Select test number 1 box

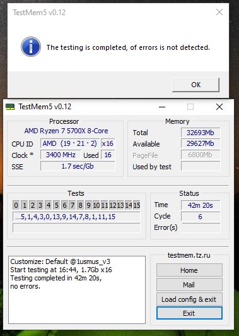point(25,205)
